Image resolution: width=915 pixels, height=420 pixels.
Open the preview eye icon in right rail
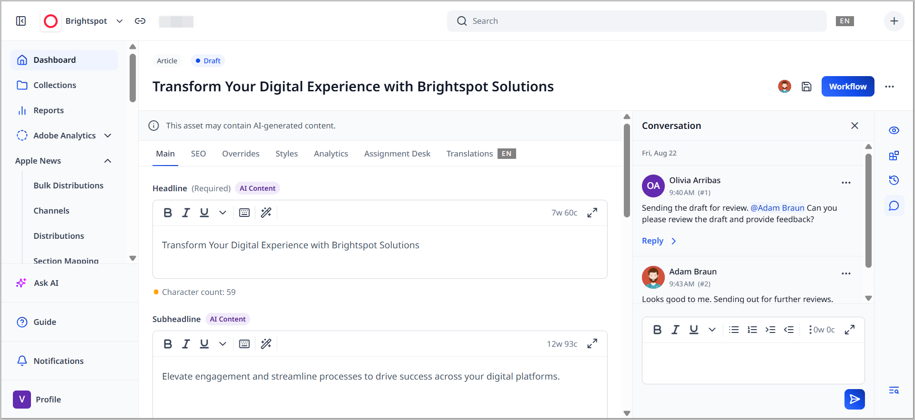coord(894,130)
